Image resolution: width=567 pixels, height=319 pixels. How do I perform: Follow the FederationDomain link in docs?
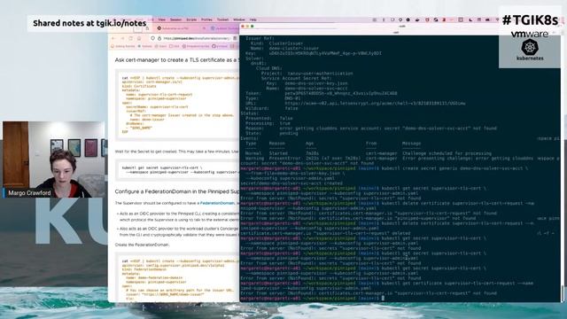tap(217, 203)
